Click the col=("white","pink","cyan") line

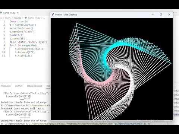[x=28, y=42]
